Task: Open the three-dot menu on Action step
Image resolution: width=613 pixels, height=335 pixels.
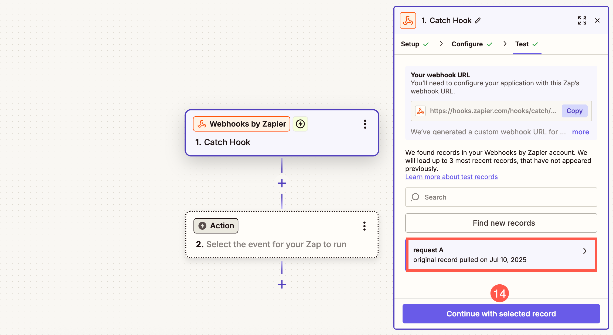Action: (x=364, y=226)
